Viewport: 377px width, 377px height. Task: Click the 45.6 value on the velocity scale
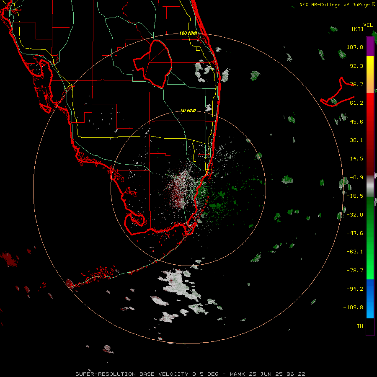click(356, 121)
